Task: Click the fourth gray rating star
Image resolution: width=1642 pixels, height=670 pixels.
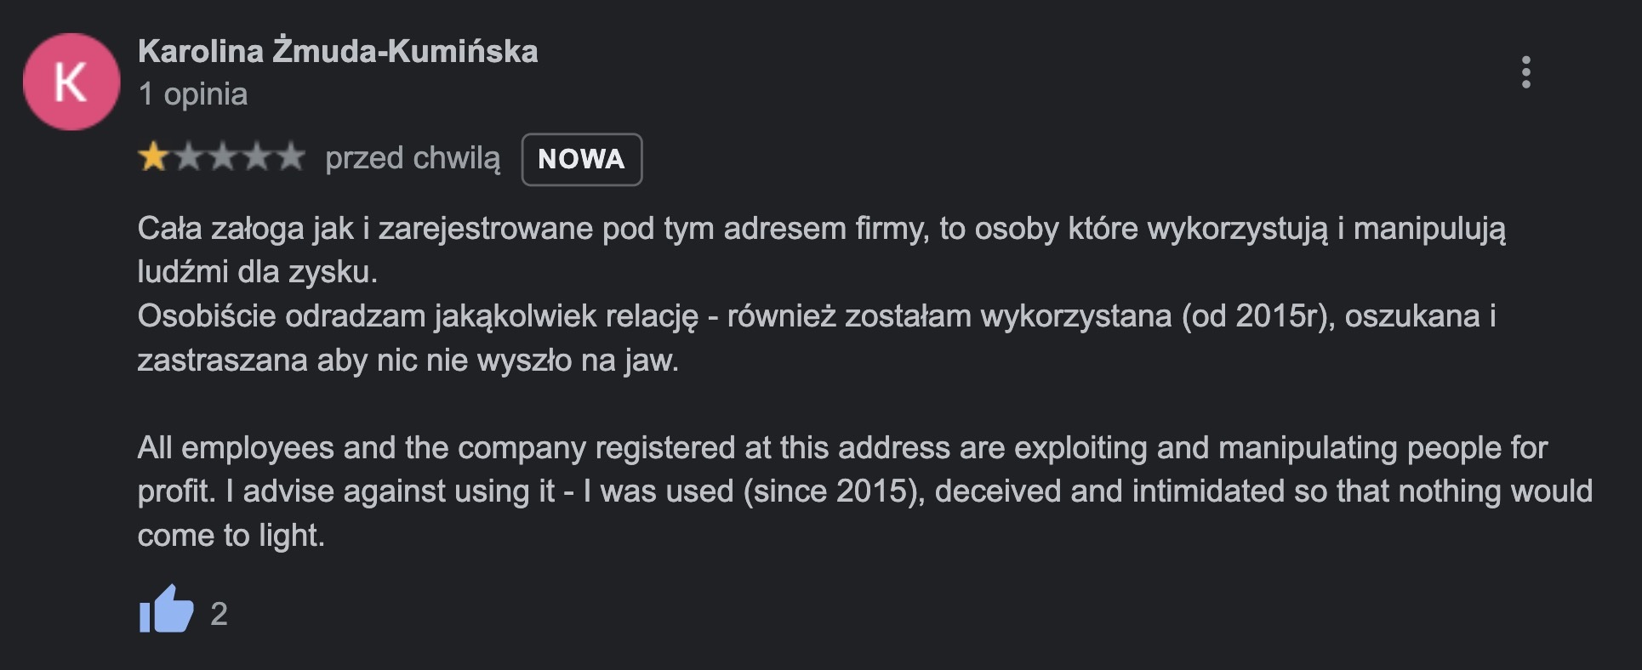Action: click(x=256, y=157)
